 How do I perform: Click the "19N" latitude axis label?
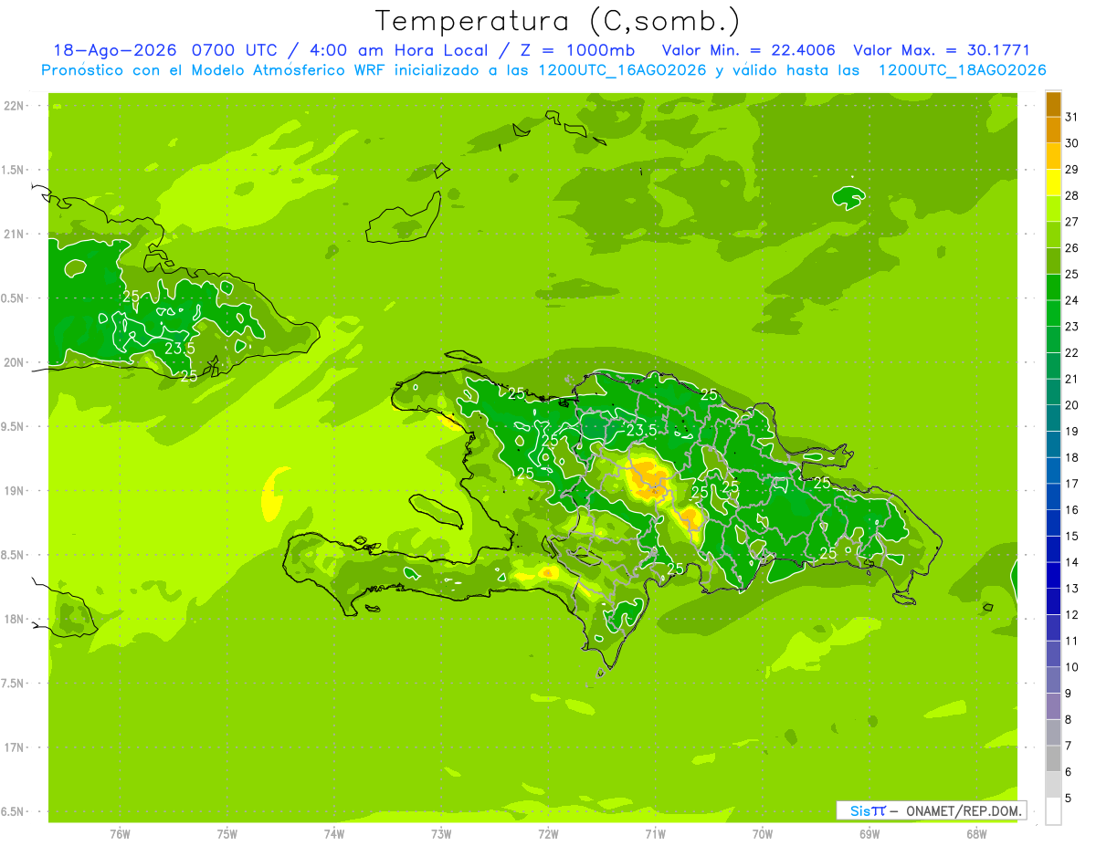coord(14,491)
